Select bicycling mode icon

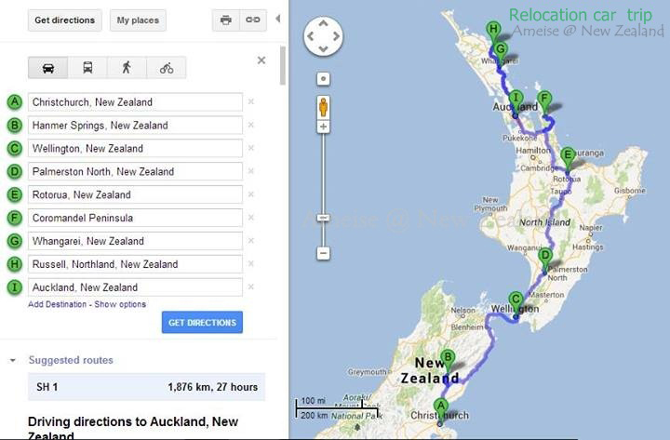point(167,68)
